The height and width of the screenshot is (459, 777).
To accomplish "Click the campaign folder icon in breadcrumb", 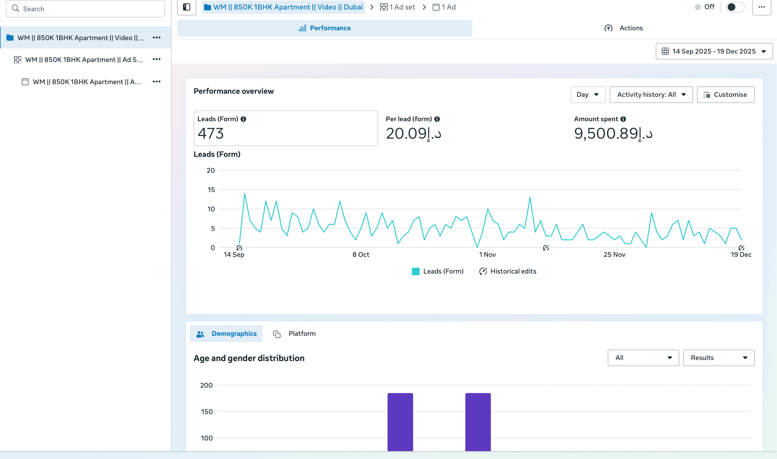I will pos(208,7).
